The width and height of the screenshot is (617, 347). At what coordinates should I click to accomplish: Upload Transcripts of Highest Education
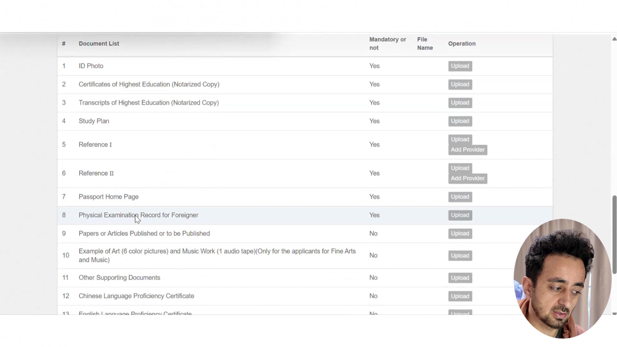click(460, 102)
